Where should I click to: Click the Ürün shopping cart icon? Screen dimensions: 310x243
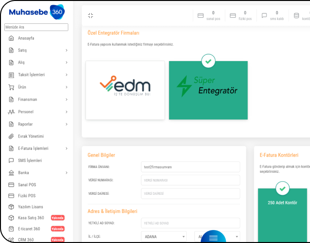[11, 87]
